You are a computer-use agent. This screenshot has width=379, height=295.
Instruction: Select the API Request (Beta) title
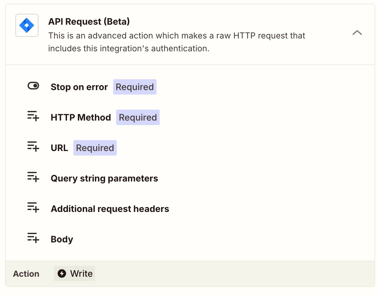89,21
